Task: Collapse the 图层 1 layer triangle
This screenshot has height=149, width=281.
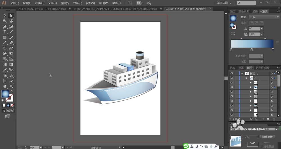Action: [x=242, y=73]
